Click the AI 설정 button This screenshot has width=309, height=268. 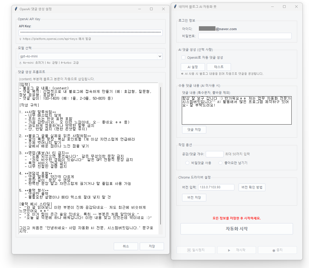(193, 67)
